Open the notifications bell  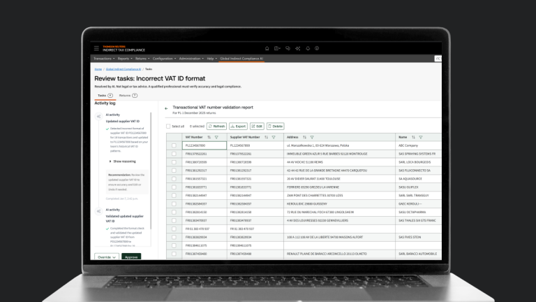point(308,48)
